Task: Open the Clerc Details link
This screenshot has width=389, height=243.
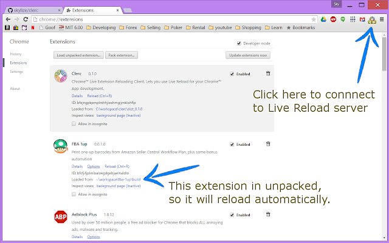Action: click(77, 96)
